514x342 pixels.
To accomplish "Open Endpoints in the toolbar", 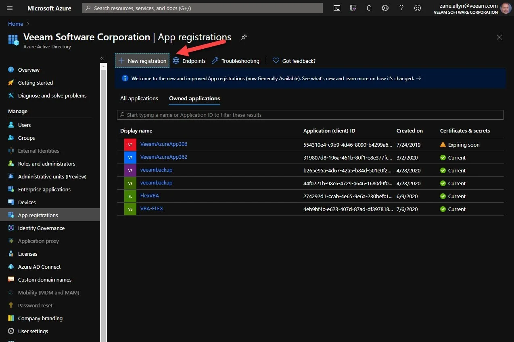I will [x=189, y=61].
